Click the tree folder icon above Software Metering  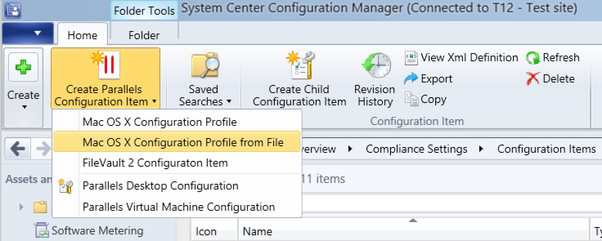tap(40, 208)
